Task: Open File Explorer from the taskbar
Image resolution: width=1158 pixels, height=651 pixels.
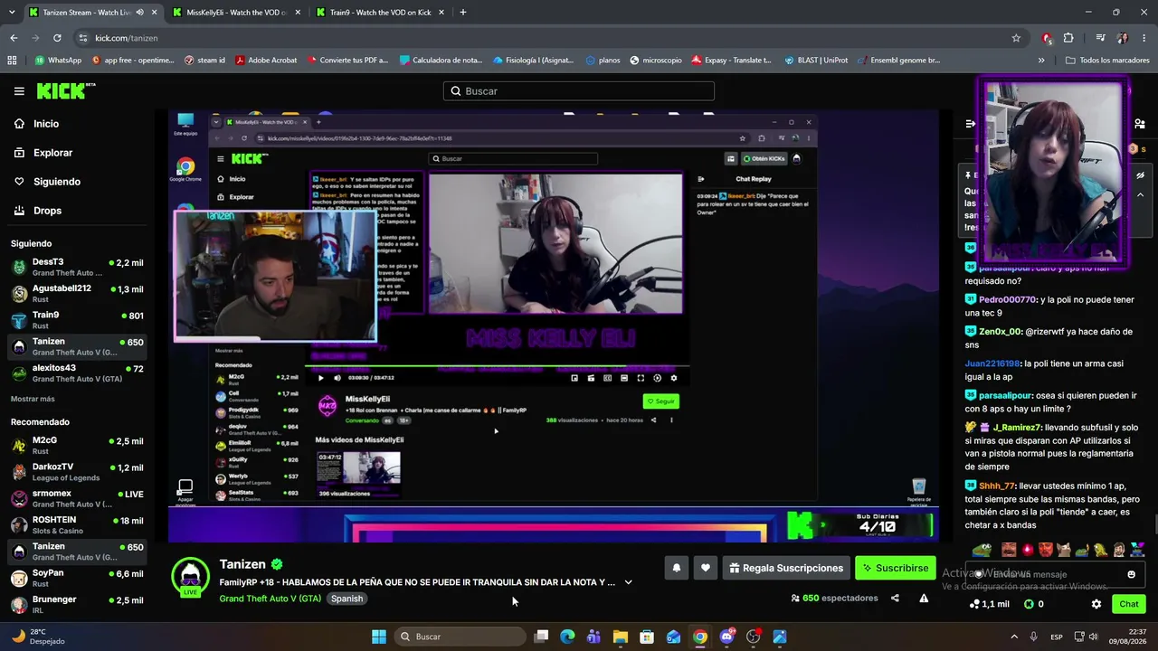Action: coord(621,637)
